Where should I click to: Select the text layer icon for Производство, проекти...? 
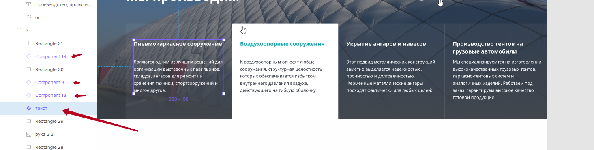[28, 5]
